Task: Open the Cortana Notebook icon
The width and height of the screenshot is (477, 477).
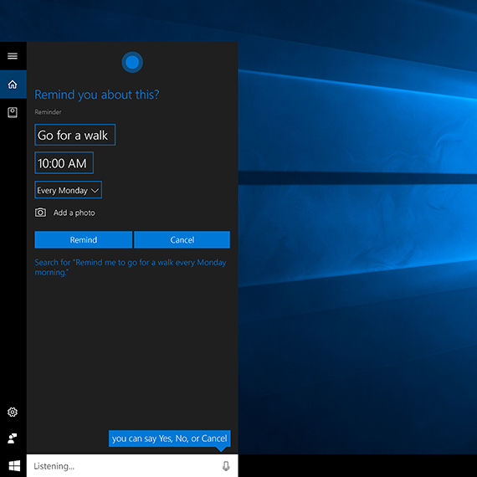Action: pyautogui.click(x=13, y=112)
